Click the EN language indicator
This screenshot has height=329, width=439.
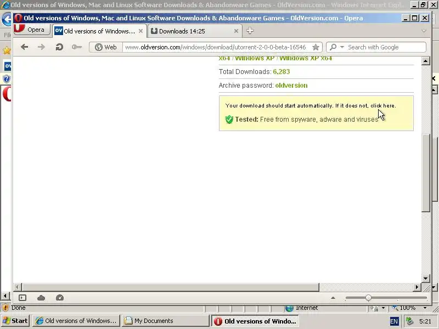click(394, 321)
